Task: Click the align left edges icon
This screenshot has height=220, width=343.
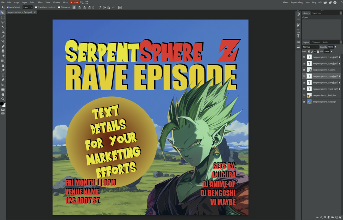Action: (x=80, y=7)
